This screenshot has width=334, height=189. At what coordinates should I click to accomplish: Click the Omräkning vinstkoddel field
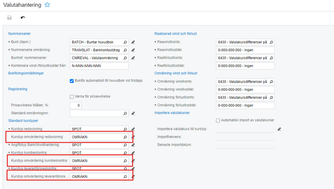[x=245, y=90]
